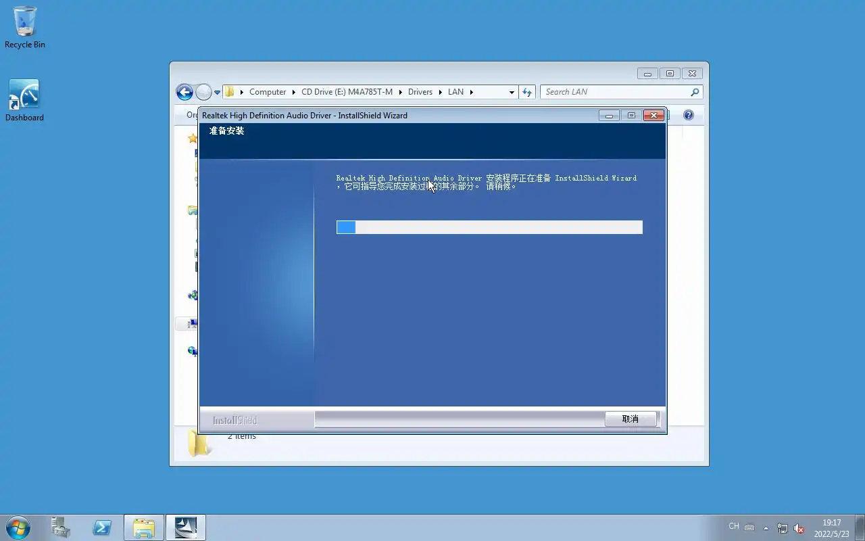This screenshot has height=541, width=865.
Task: Open the Windows Start menu
Action: 18,527
